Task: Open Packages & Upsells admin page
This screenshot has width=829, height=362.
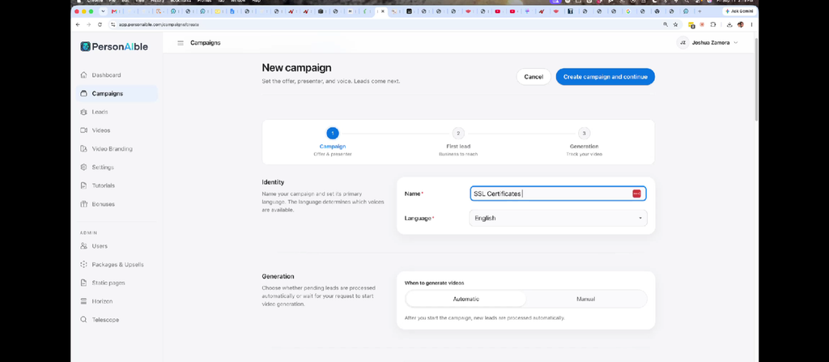Action: (x=117, y=265)
